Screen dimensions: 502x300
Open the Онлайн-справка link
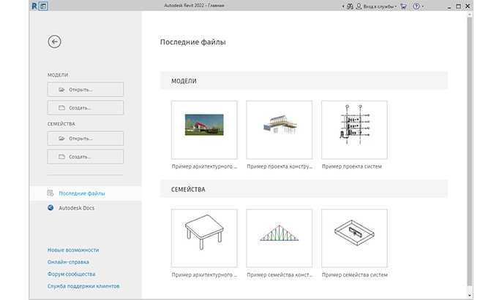[68, 262]
